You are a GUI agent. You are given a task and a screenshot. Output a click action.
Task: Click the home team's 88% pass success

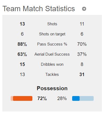[22, 44]
